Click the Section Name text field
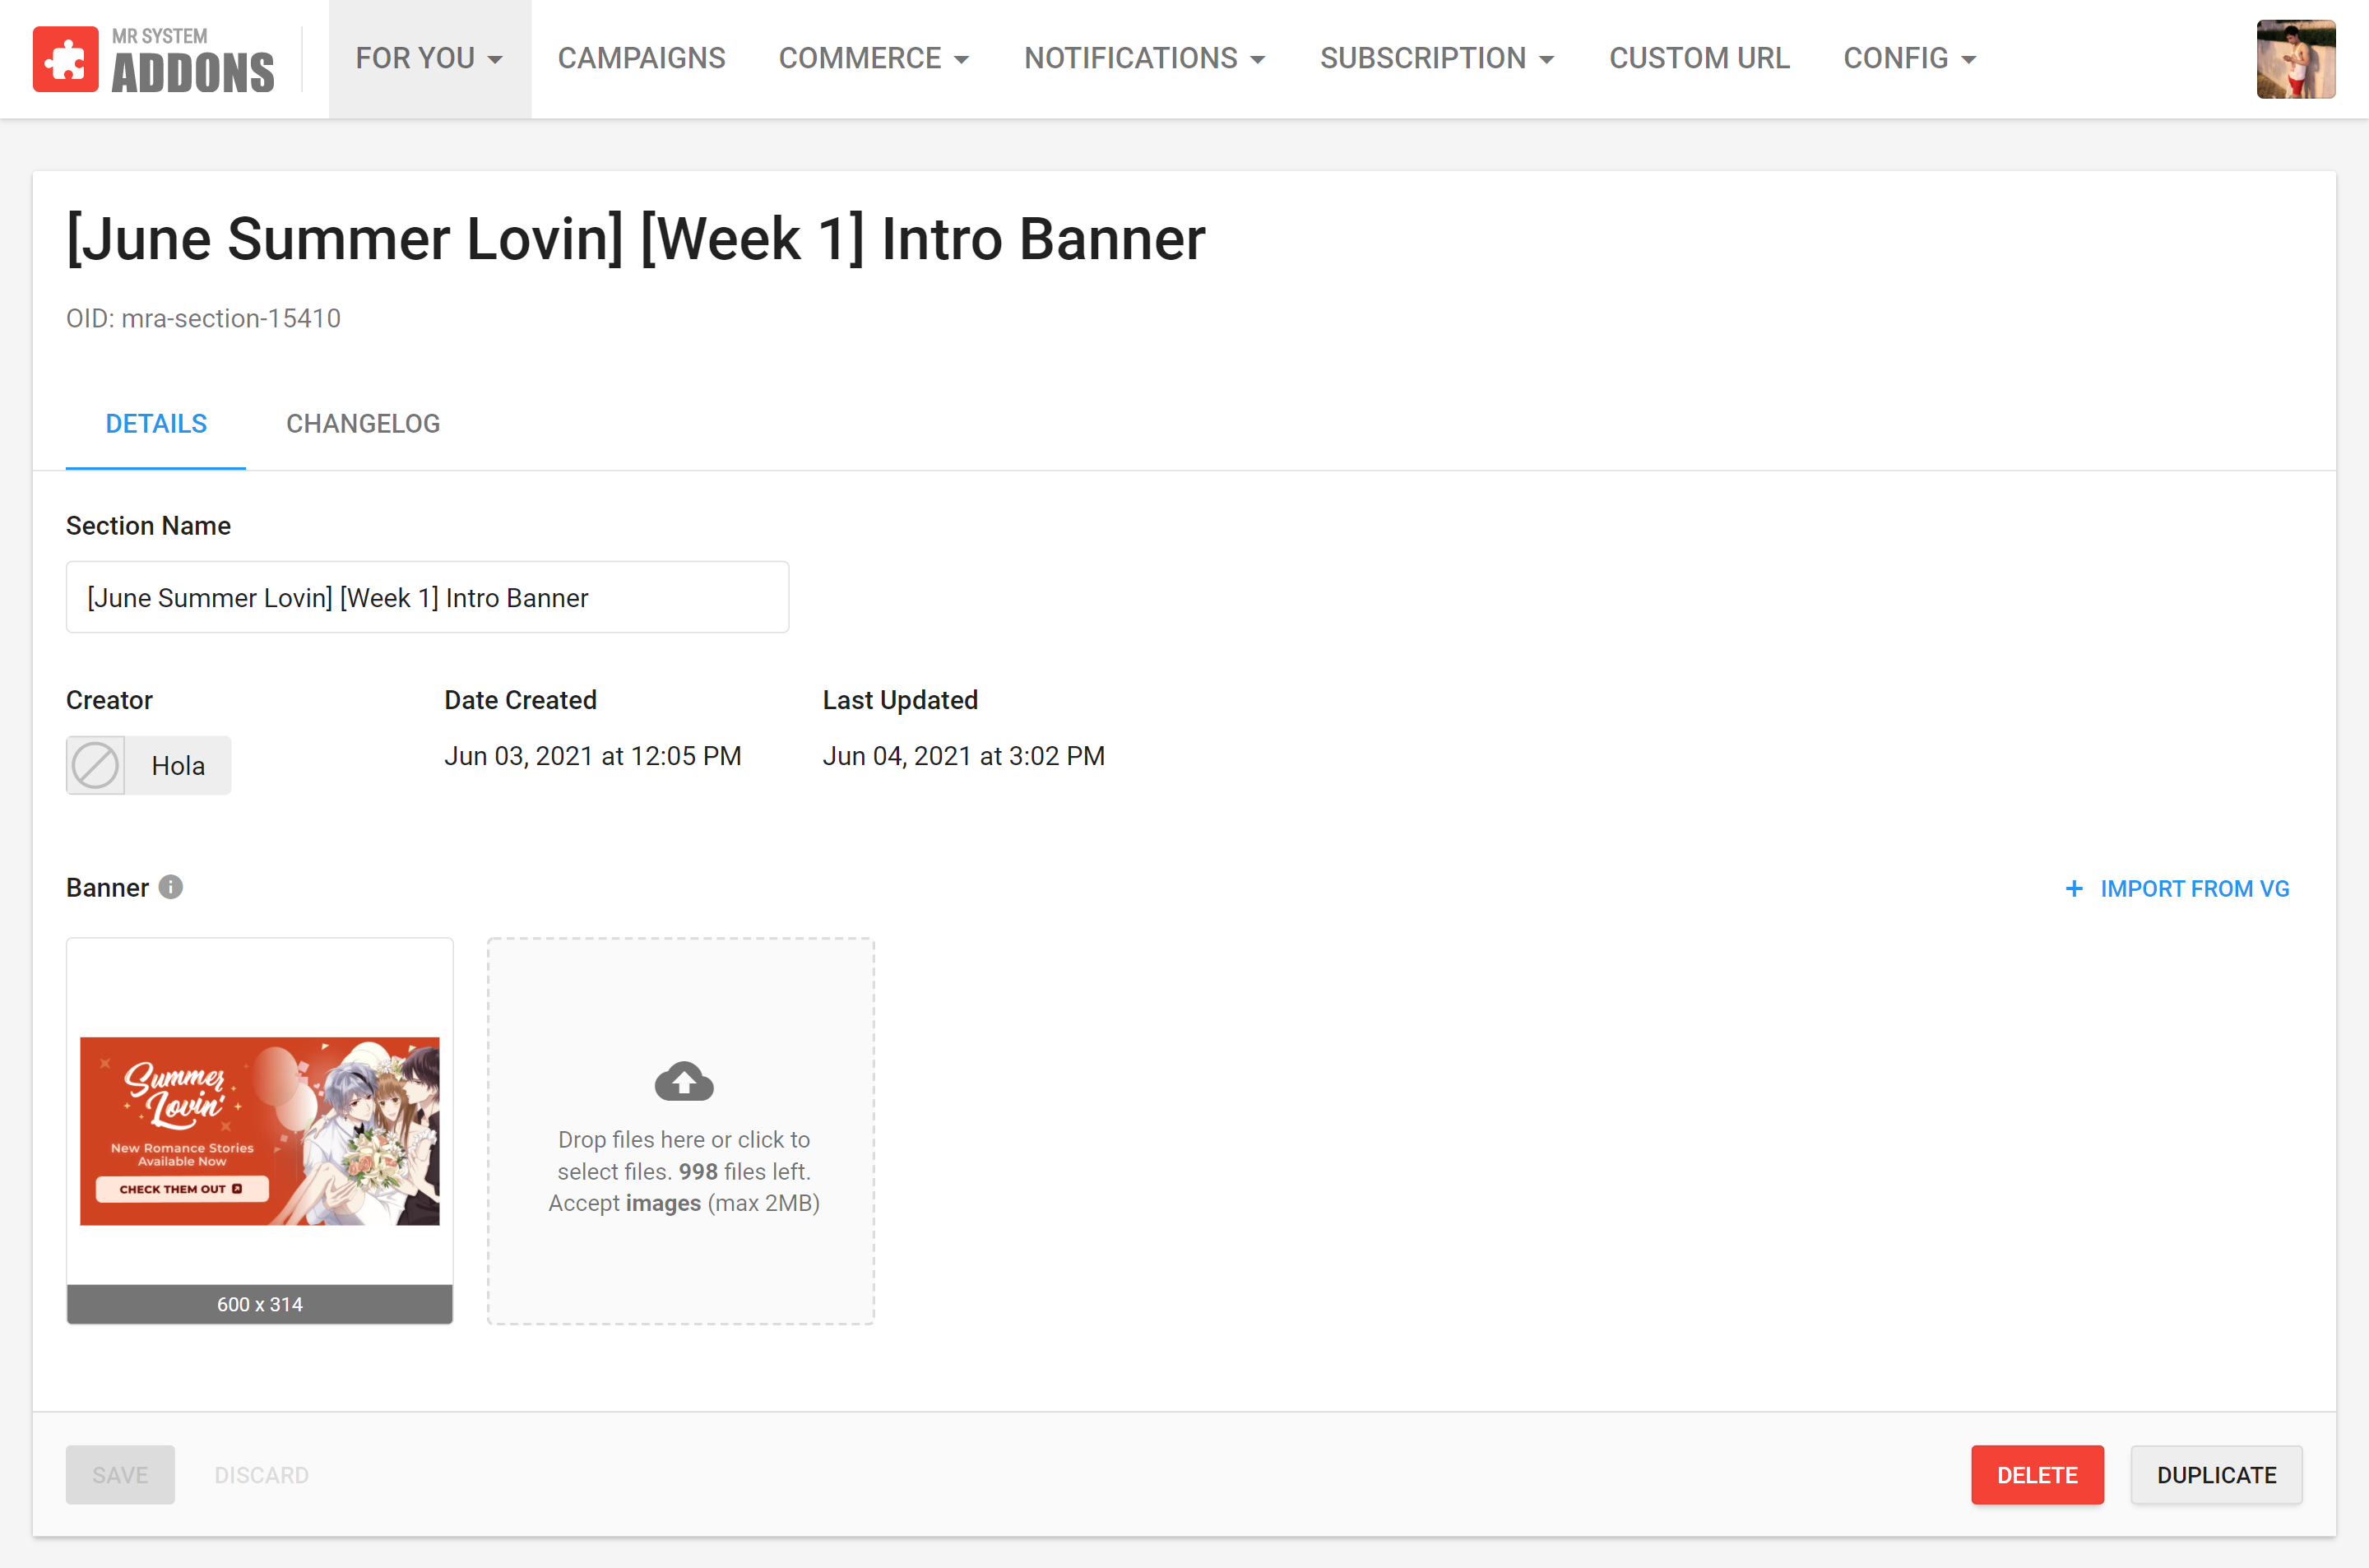 coord(427,597)
